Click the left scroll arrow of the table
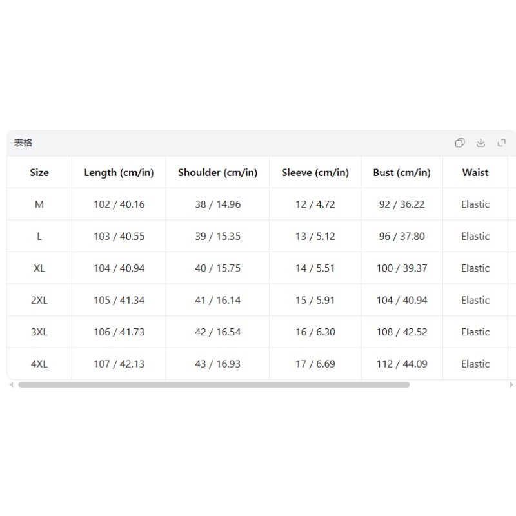This screenshot has width=516, height=516. (x=12, y=384)
